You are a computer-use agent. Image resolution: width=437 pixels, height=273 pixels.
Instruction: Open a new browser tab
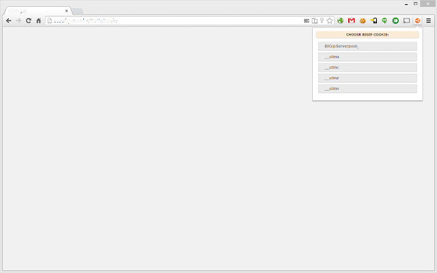point(78,11)
